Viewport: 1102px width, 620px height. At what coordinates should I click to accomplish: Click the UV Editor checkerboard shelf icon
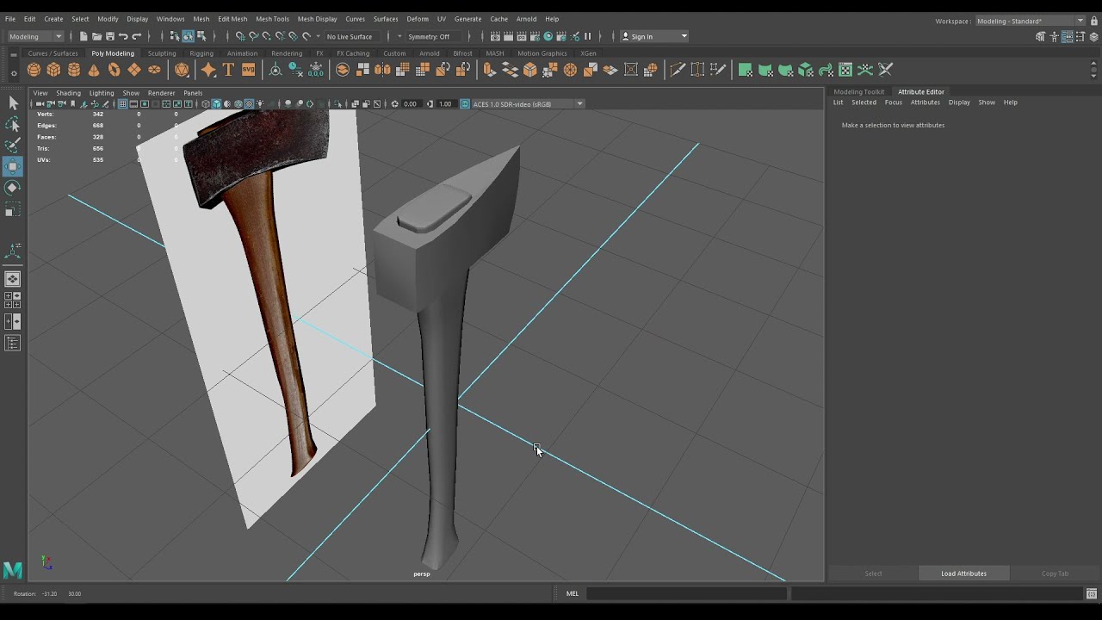click(x=845, y=70)
